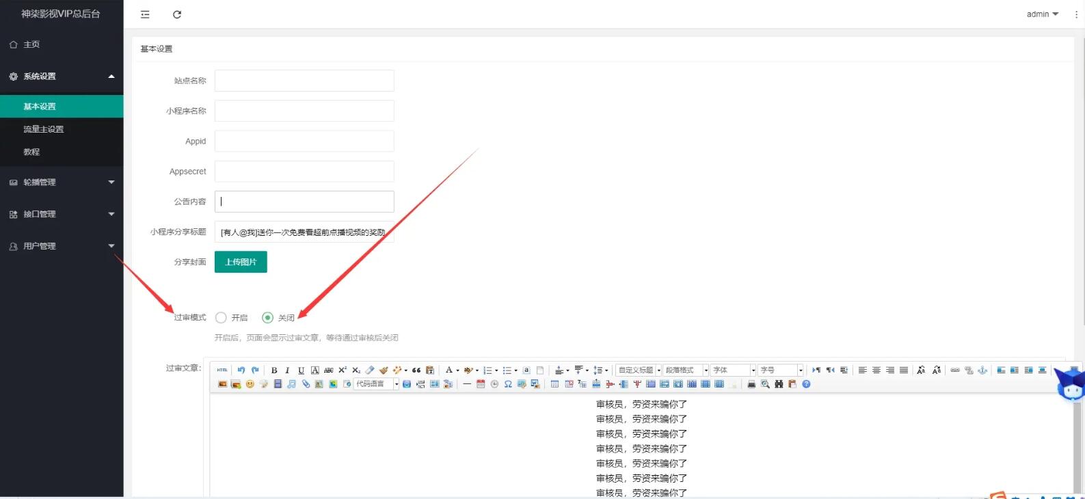The height and width of the screenshot is (499, 1085).
Task: Expand the 轮播管理 sidebar menu
Action: click(62, 183)
